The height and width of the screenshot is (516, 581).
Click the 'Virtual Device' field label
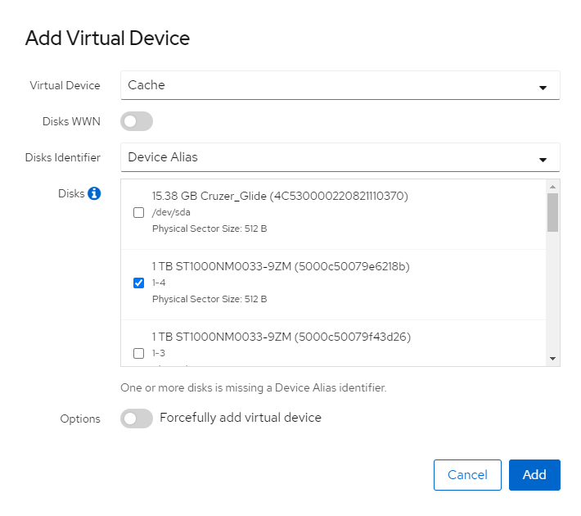(x=65, y=85)
